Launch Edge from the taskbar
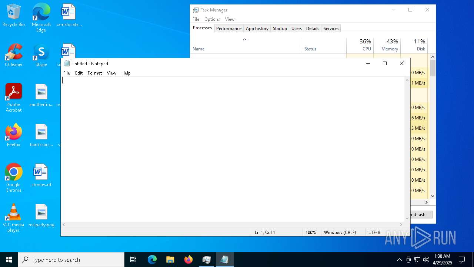This screenshot has height=267, width=474. [152, 260]
